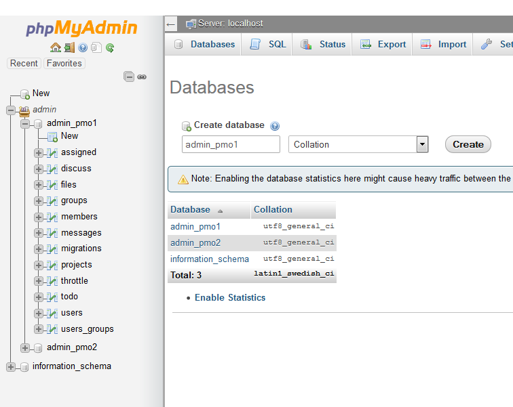513x407 pixels.
Task: Click the Log out door icon
Action: (x=69, y=47)
